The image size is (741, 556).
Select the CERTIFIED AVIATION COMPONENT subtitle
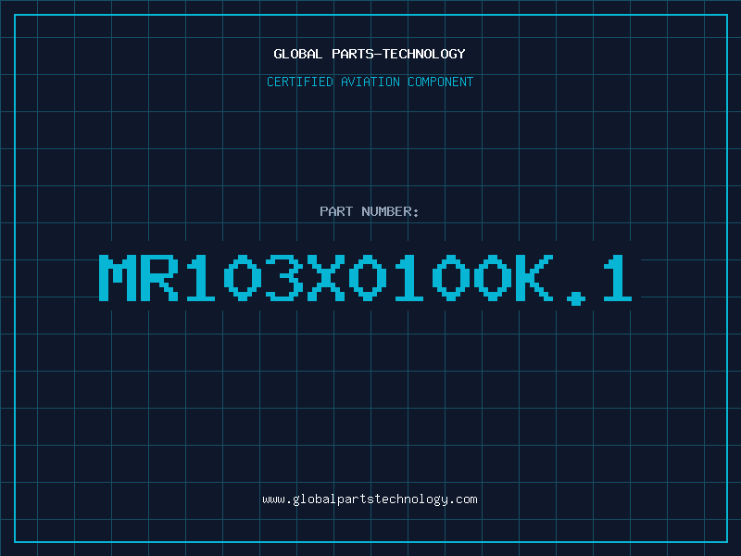tap(370, 82)
